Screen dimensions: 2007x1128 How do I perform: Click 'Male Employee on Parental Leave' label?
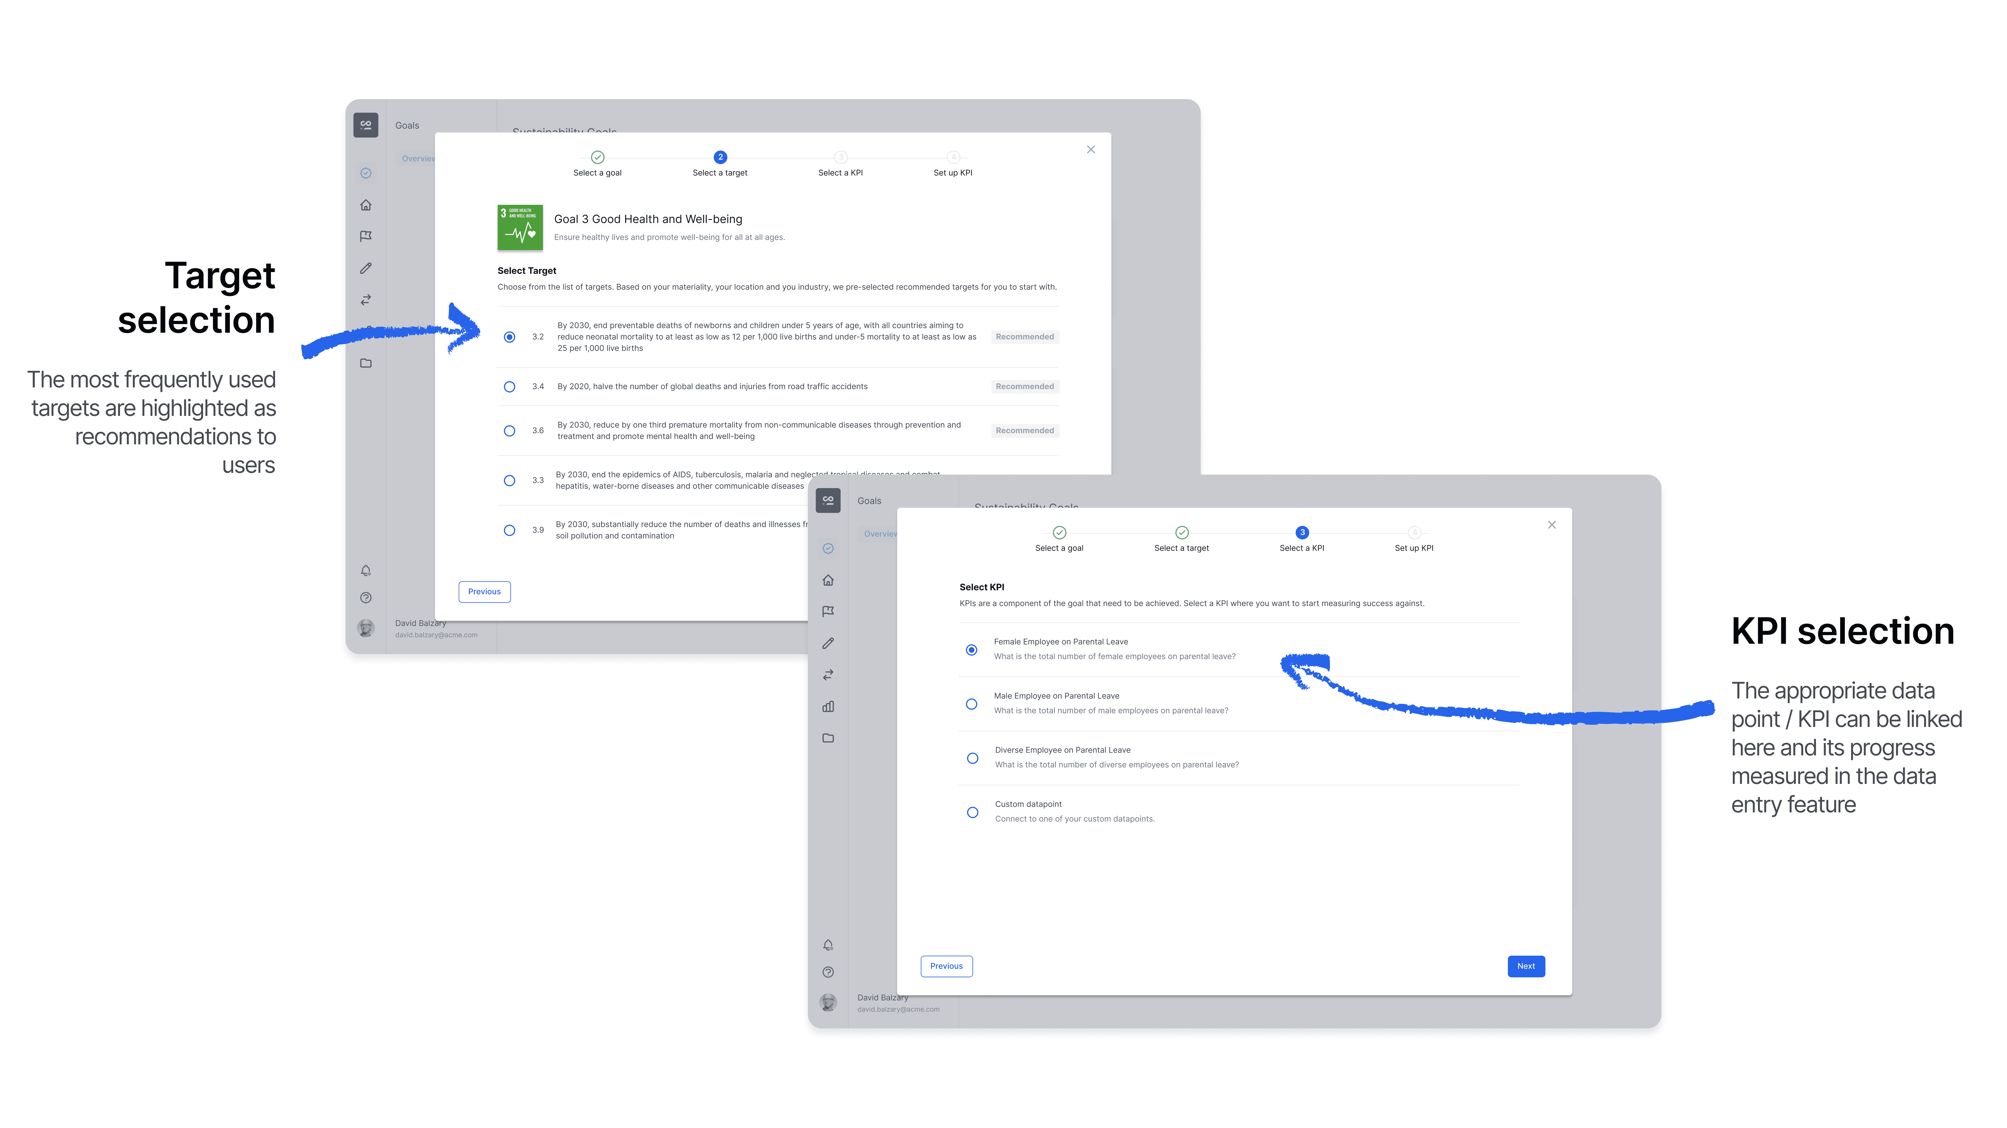click(x=1057, y=696)
